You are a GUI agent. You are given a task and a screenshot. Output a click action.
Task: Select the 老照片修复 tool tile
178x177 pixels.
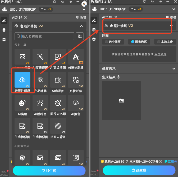point(22,80)
